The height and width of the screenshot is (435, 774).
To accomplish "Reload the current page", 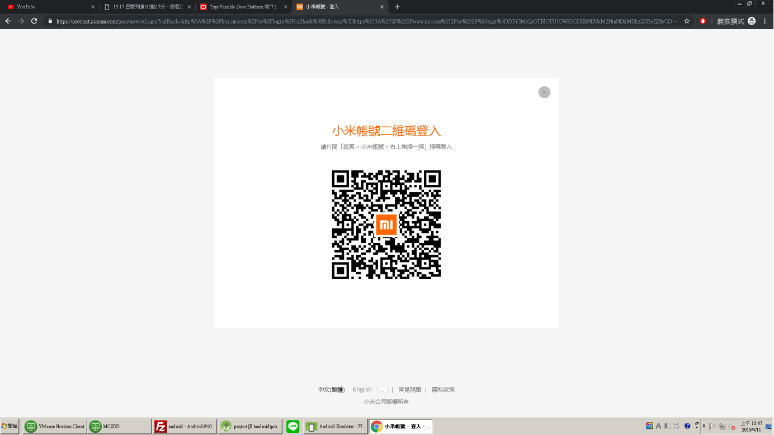I will tap(34, 21).
